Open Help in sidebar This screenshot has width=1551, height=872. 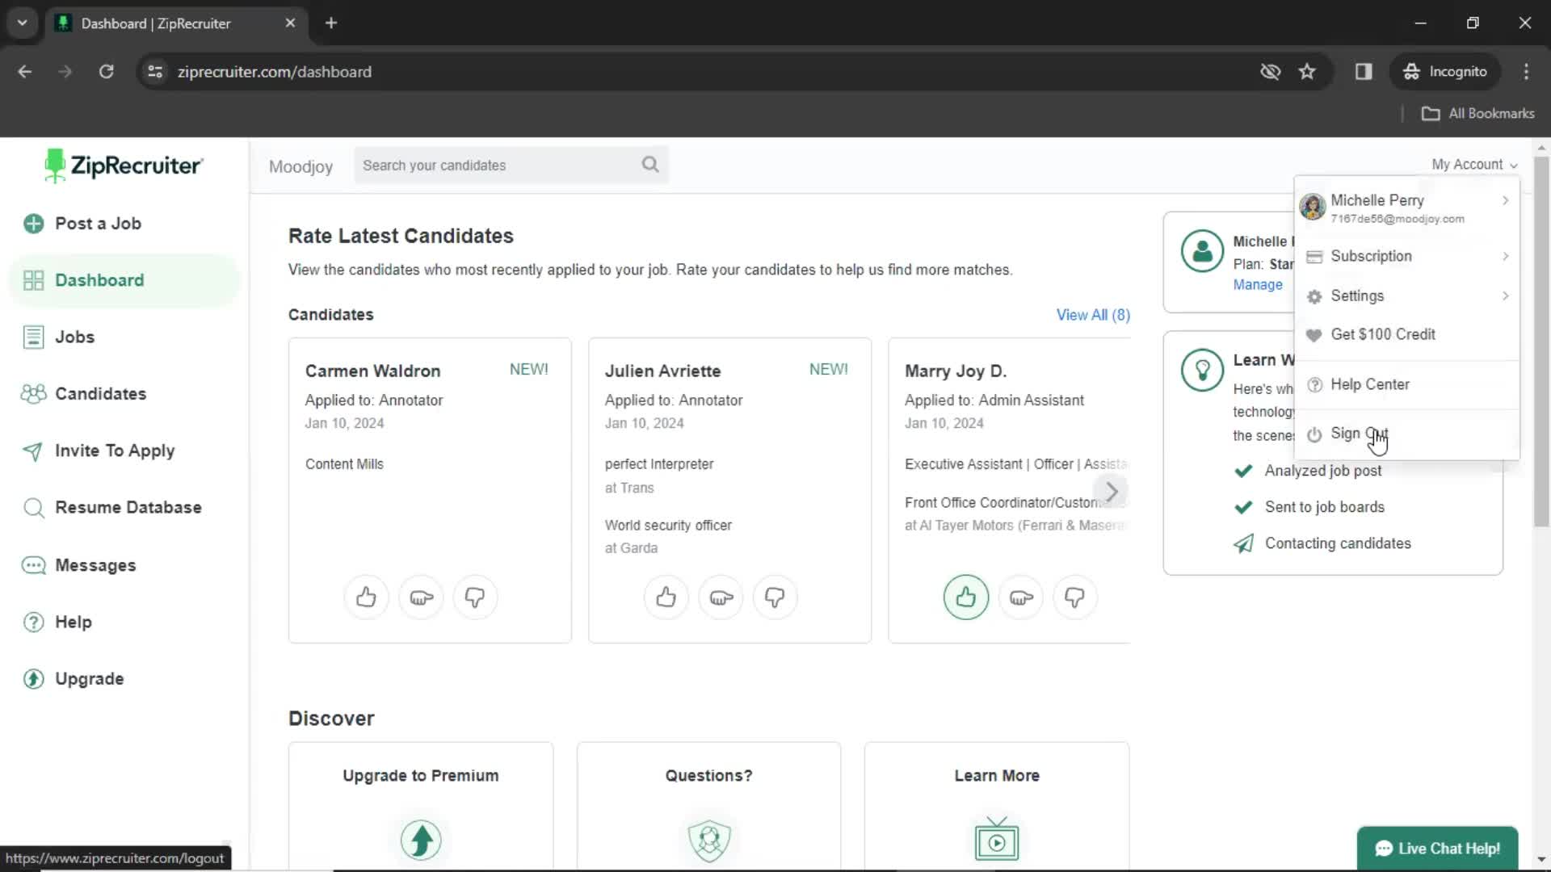tap(124, 622)
